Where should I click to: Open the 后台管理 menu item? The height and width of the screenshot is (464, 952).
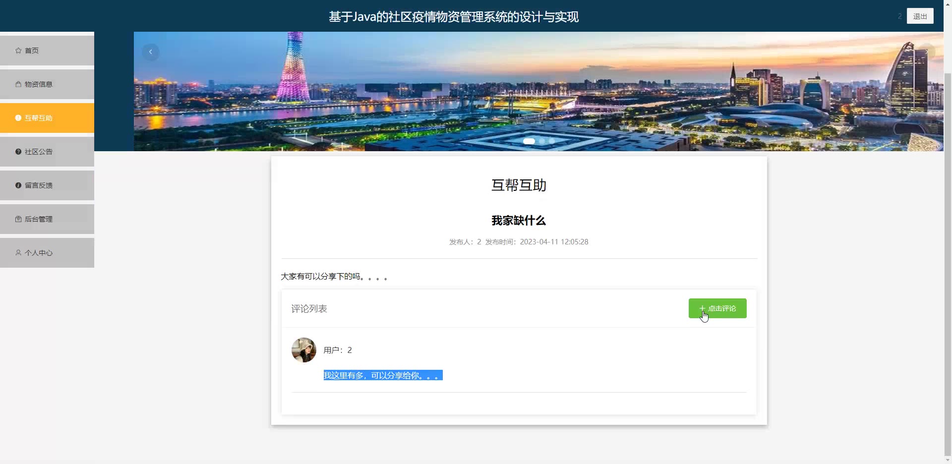(47, 219)
